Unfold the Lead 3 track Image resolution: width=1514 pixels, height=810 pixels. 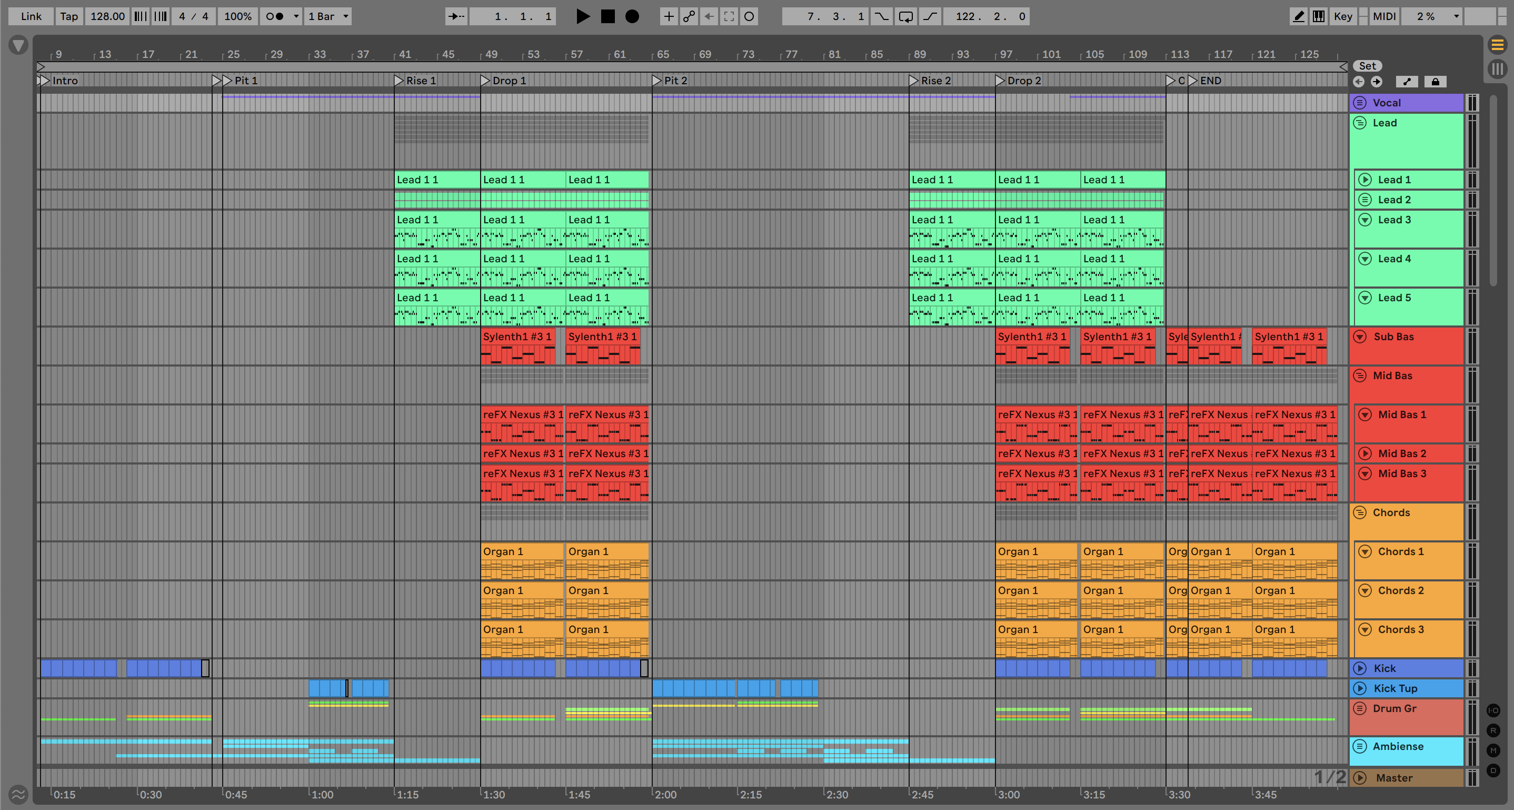[1366, 220]
